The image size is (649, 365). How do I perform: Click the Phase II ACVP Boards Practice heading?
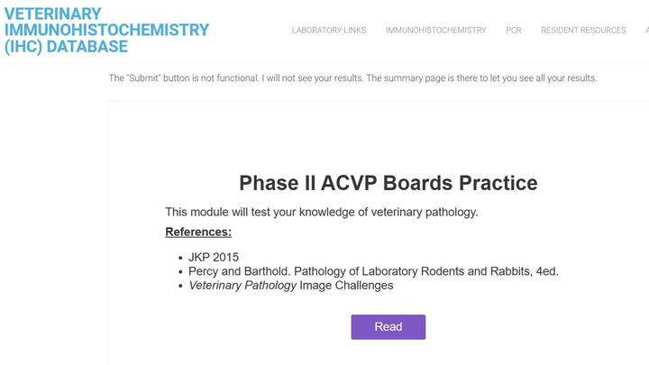(x=388, y=183)
